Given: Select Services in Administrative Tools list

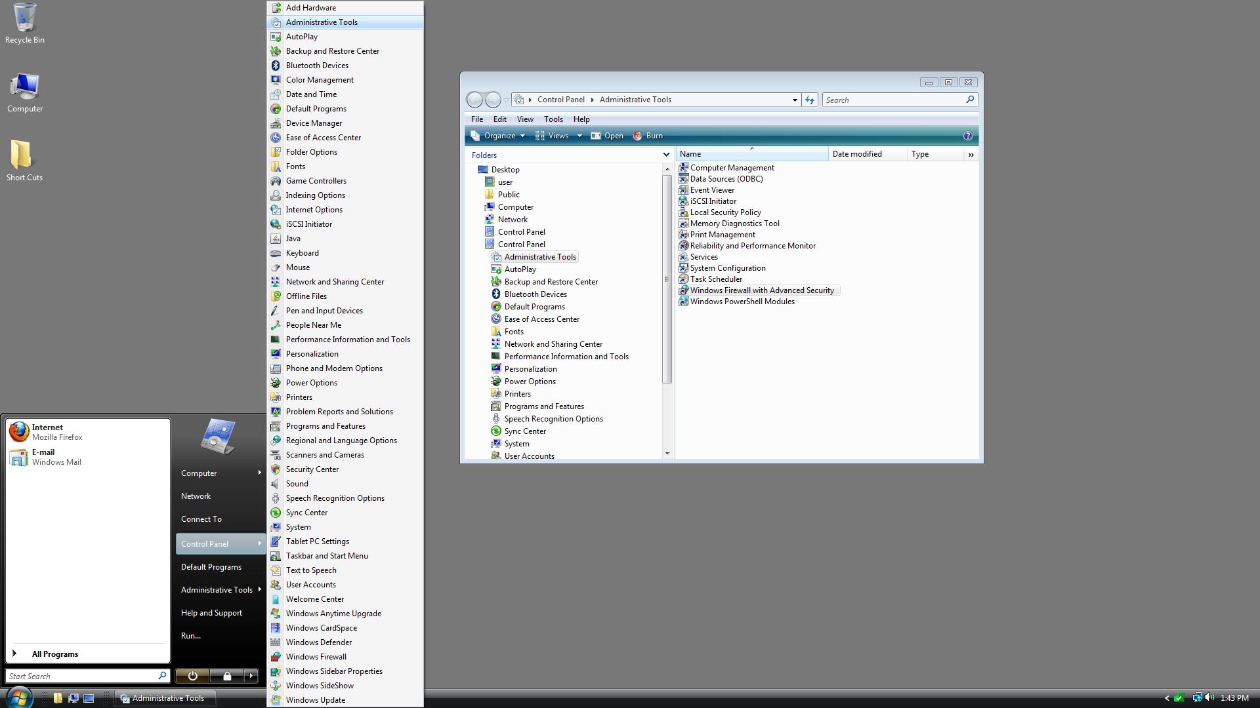Looking at the screenshot, I should [x=699, y=257].
